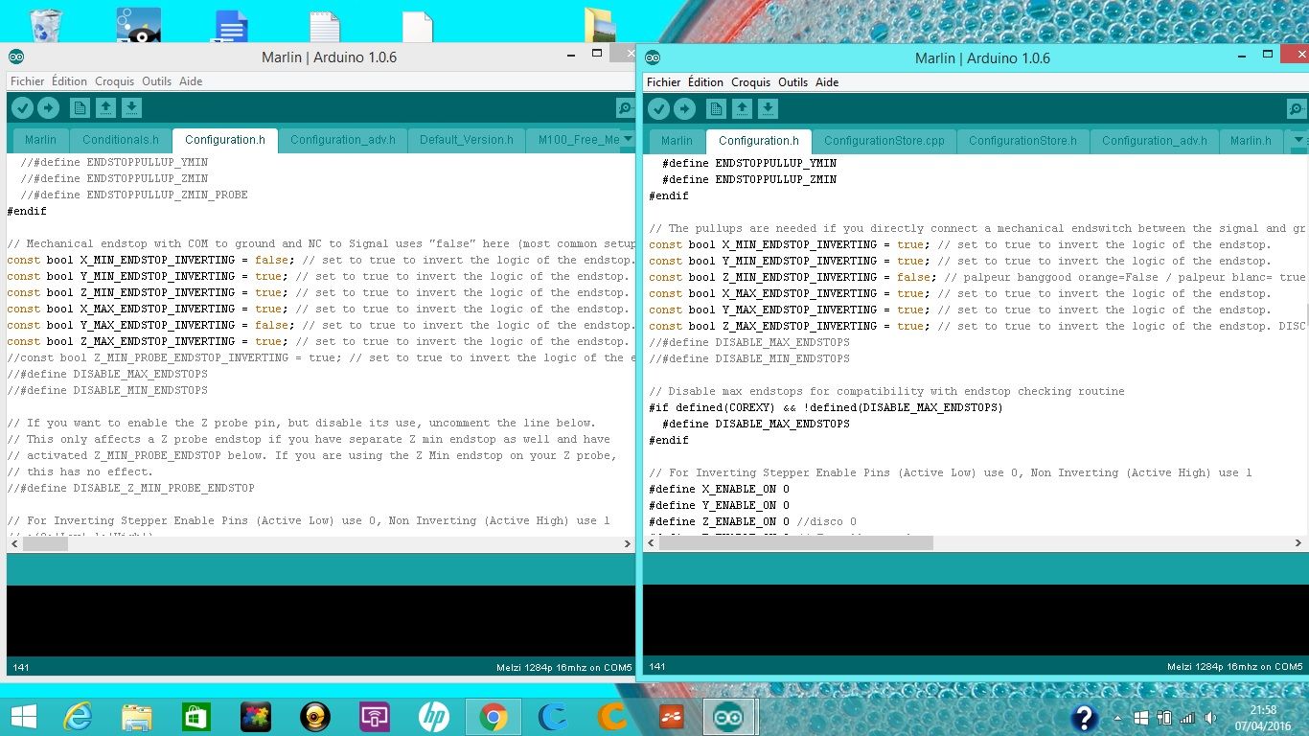Select the Configuration.h tab in the right Arduino window

pos(759,141)
